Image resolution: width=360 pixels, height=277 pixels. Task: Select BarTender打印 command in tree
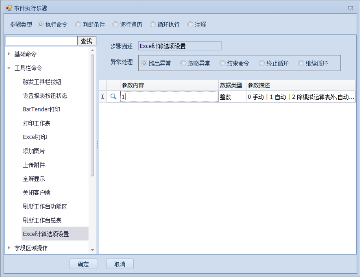click(41, 109)
